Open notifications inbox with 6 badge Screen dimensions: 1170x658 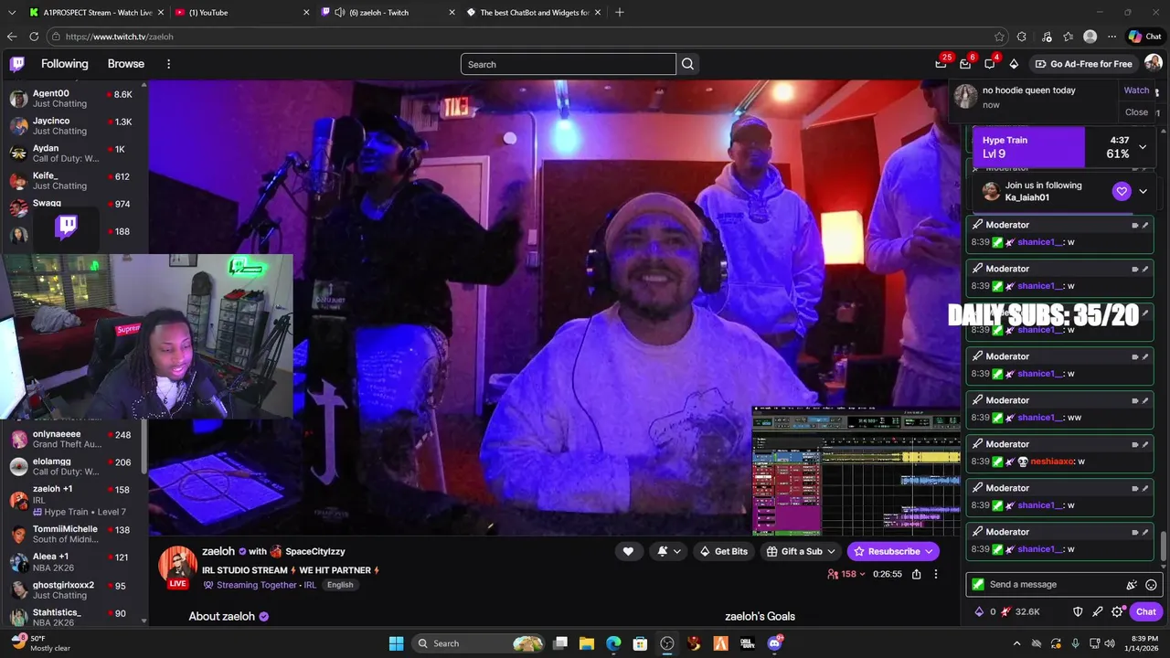tap(965, 64)
